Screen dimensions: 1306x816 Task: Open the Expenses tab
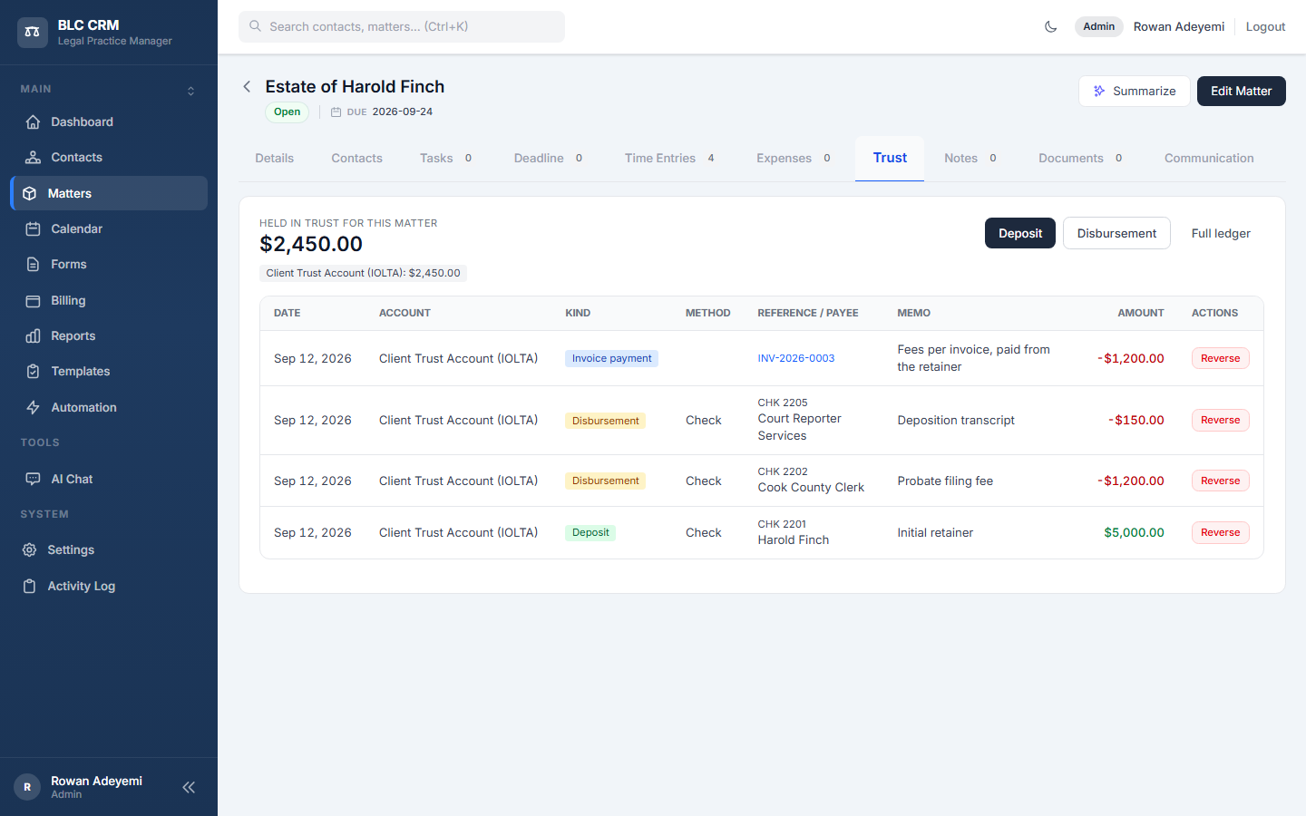pos(794,158)
